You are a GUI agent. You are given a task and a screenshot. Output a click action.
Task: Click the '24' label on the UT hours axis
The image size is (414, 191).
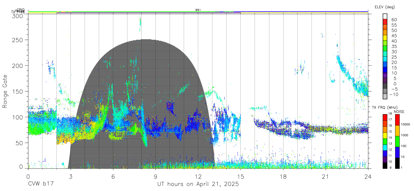[368, 177]
